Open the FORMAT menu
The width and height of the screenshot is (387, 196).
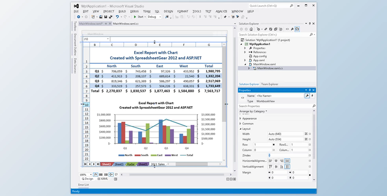point(183,11)
